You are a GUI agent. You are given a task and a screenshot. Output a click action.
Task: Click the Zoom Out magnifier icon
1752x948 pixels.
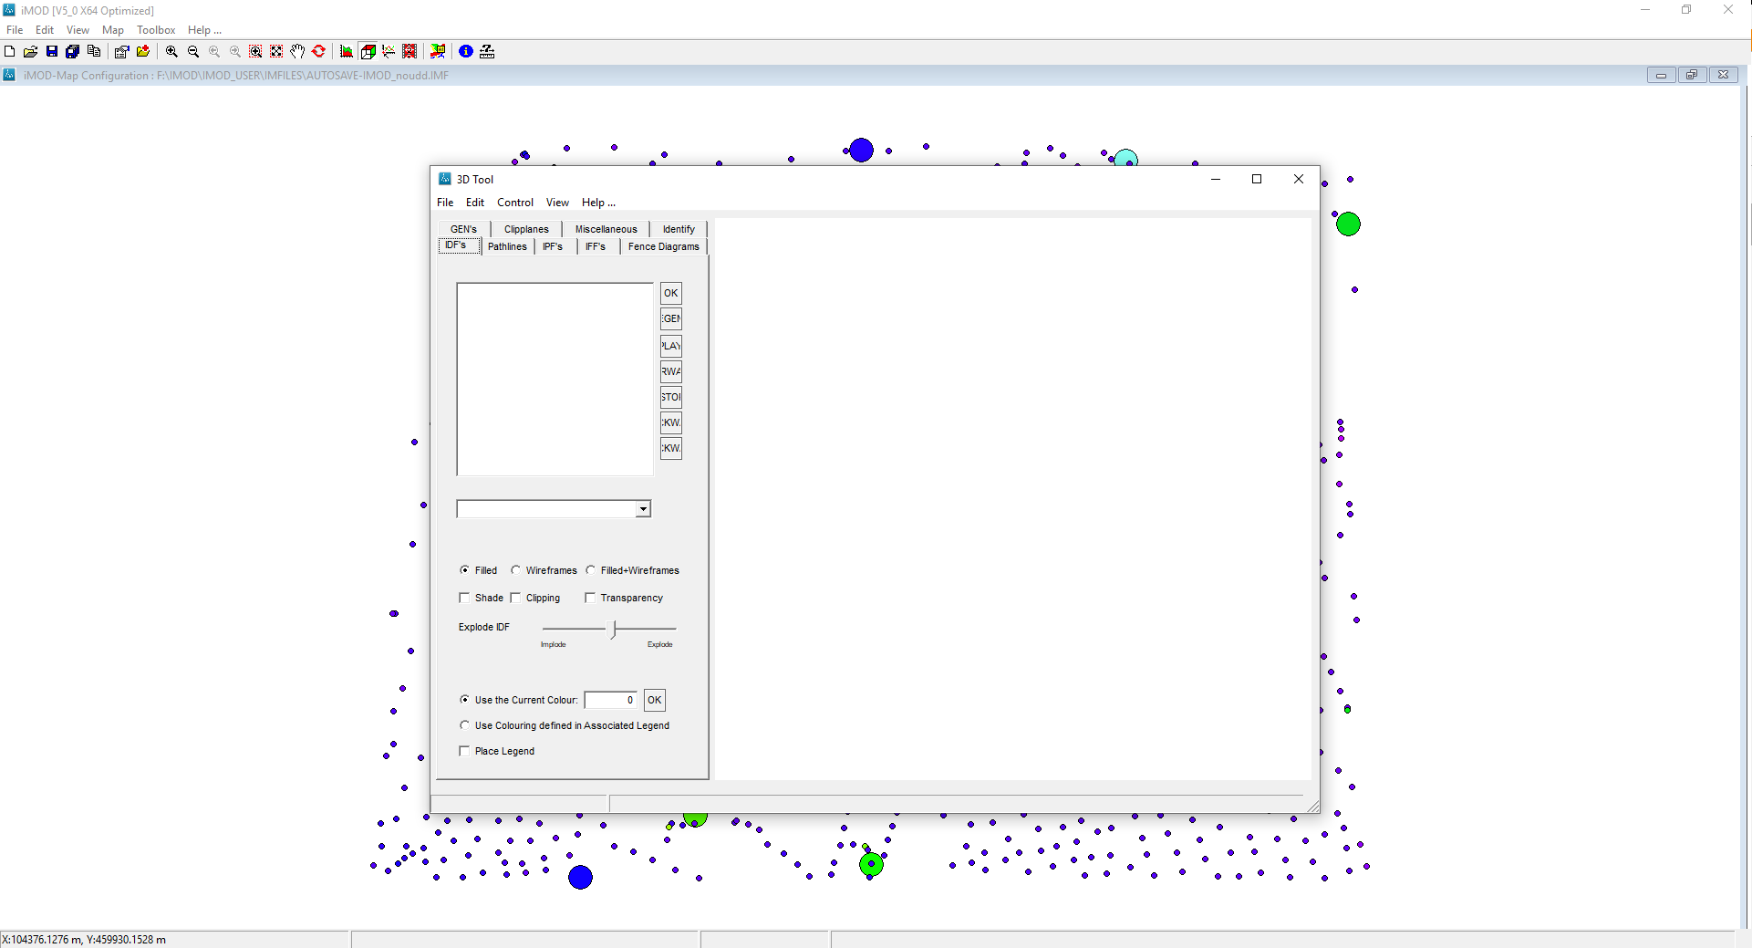[193, 52]
